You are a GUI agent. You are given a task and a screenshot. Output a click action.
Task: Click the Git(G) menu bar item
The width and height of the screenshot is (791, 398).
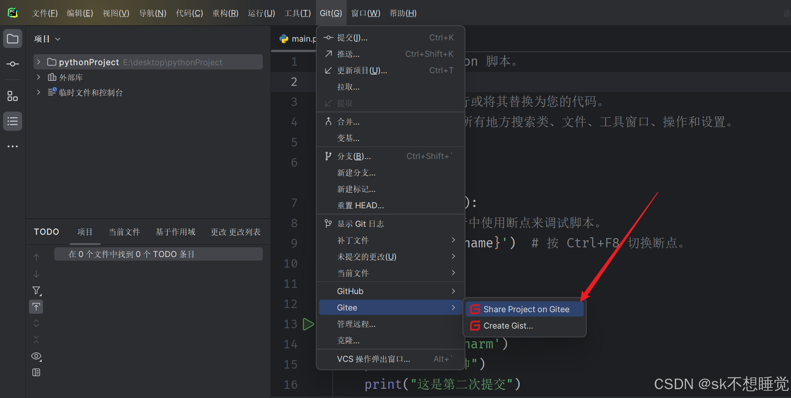pyautogui.click(x=331, y=13)
